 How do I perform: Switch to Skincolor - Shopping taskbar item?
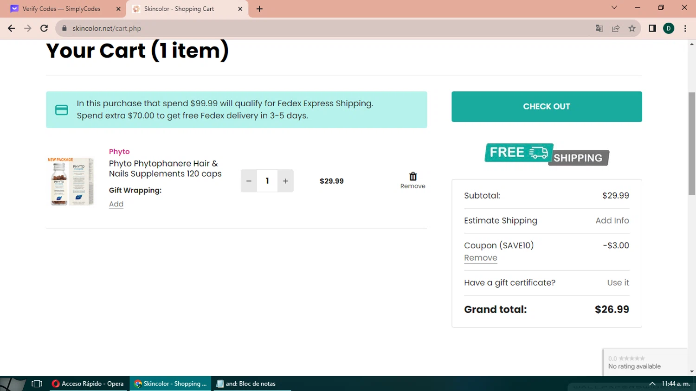(x=170, y=384)
